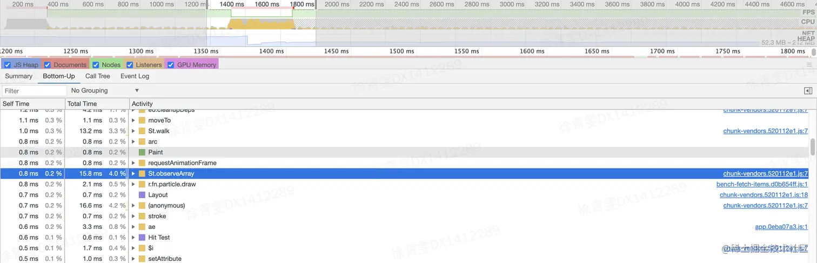Expand the Hit Test row arrow

pyautogui.click(x=133, y=238)
